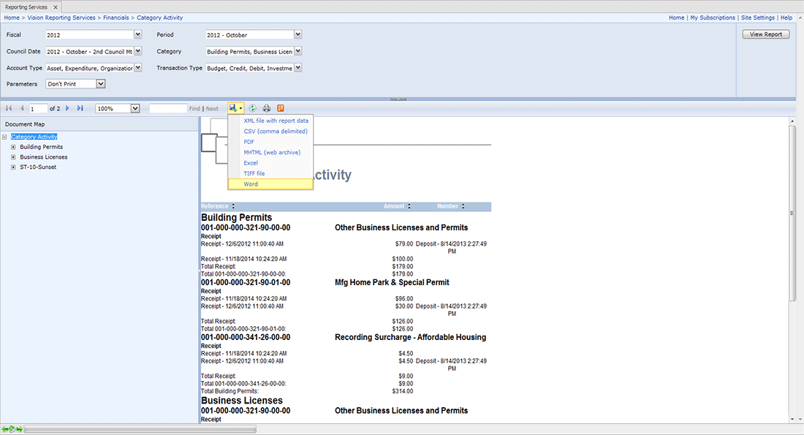Toggle sort on the Reference column
Viewport: 804px width, 435px height.
click(x=233, y=206)
